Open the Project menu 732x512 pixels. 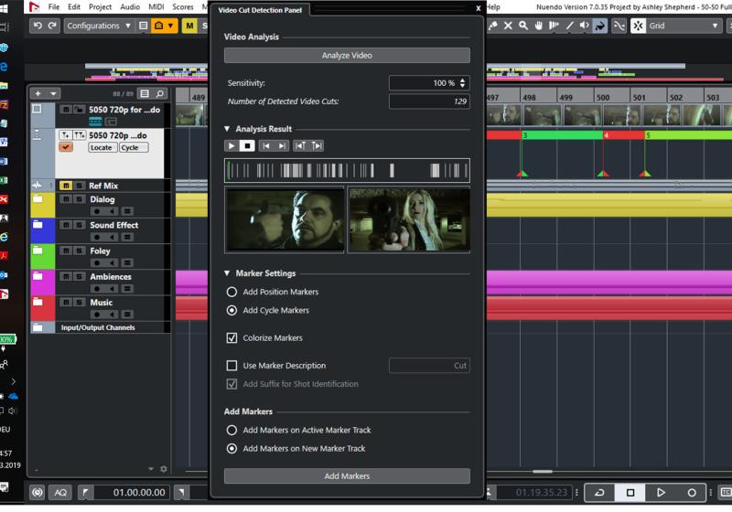click(x=100, y=6)
